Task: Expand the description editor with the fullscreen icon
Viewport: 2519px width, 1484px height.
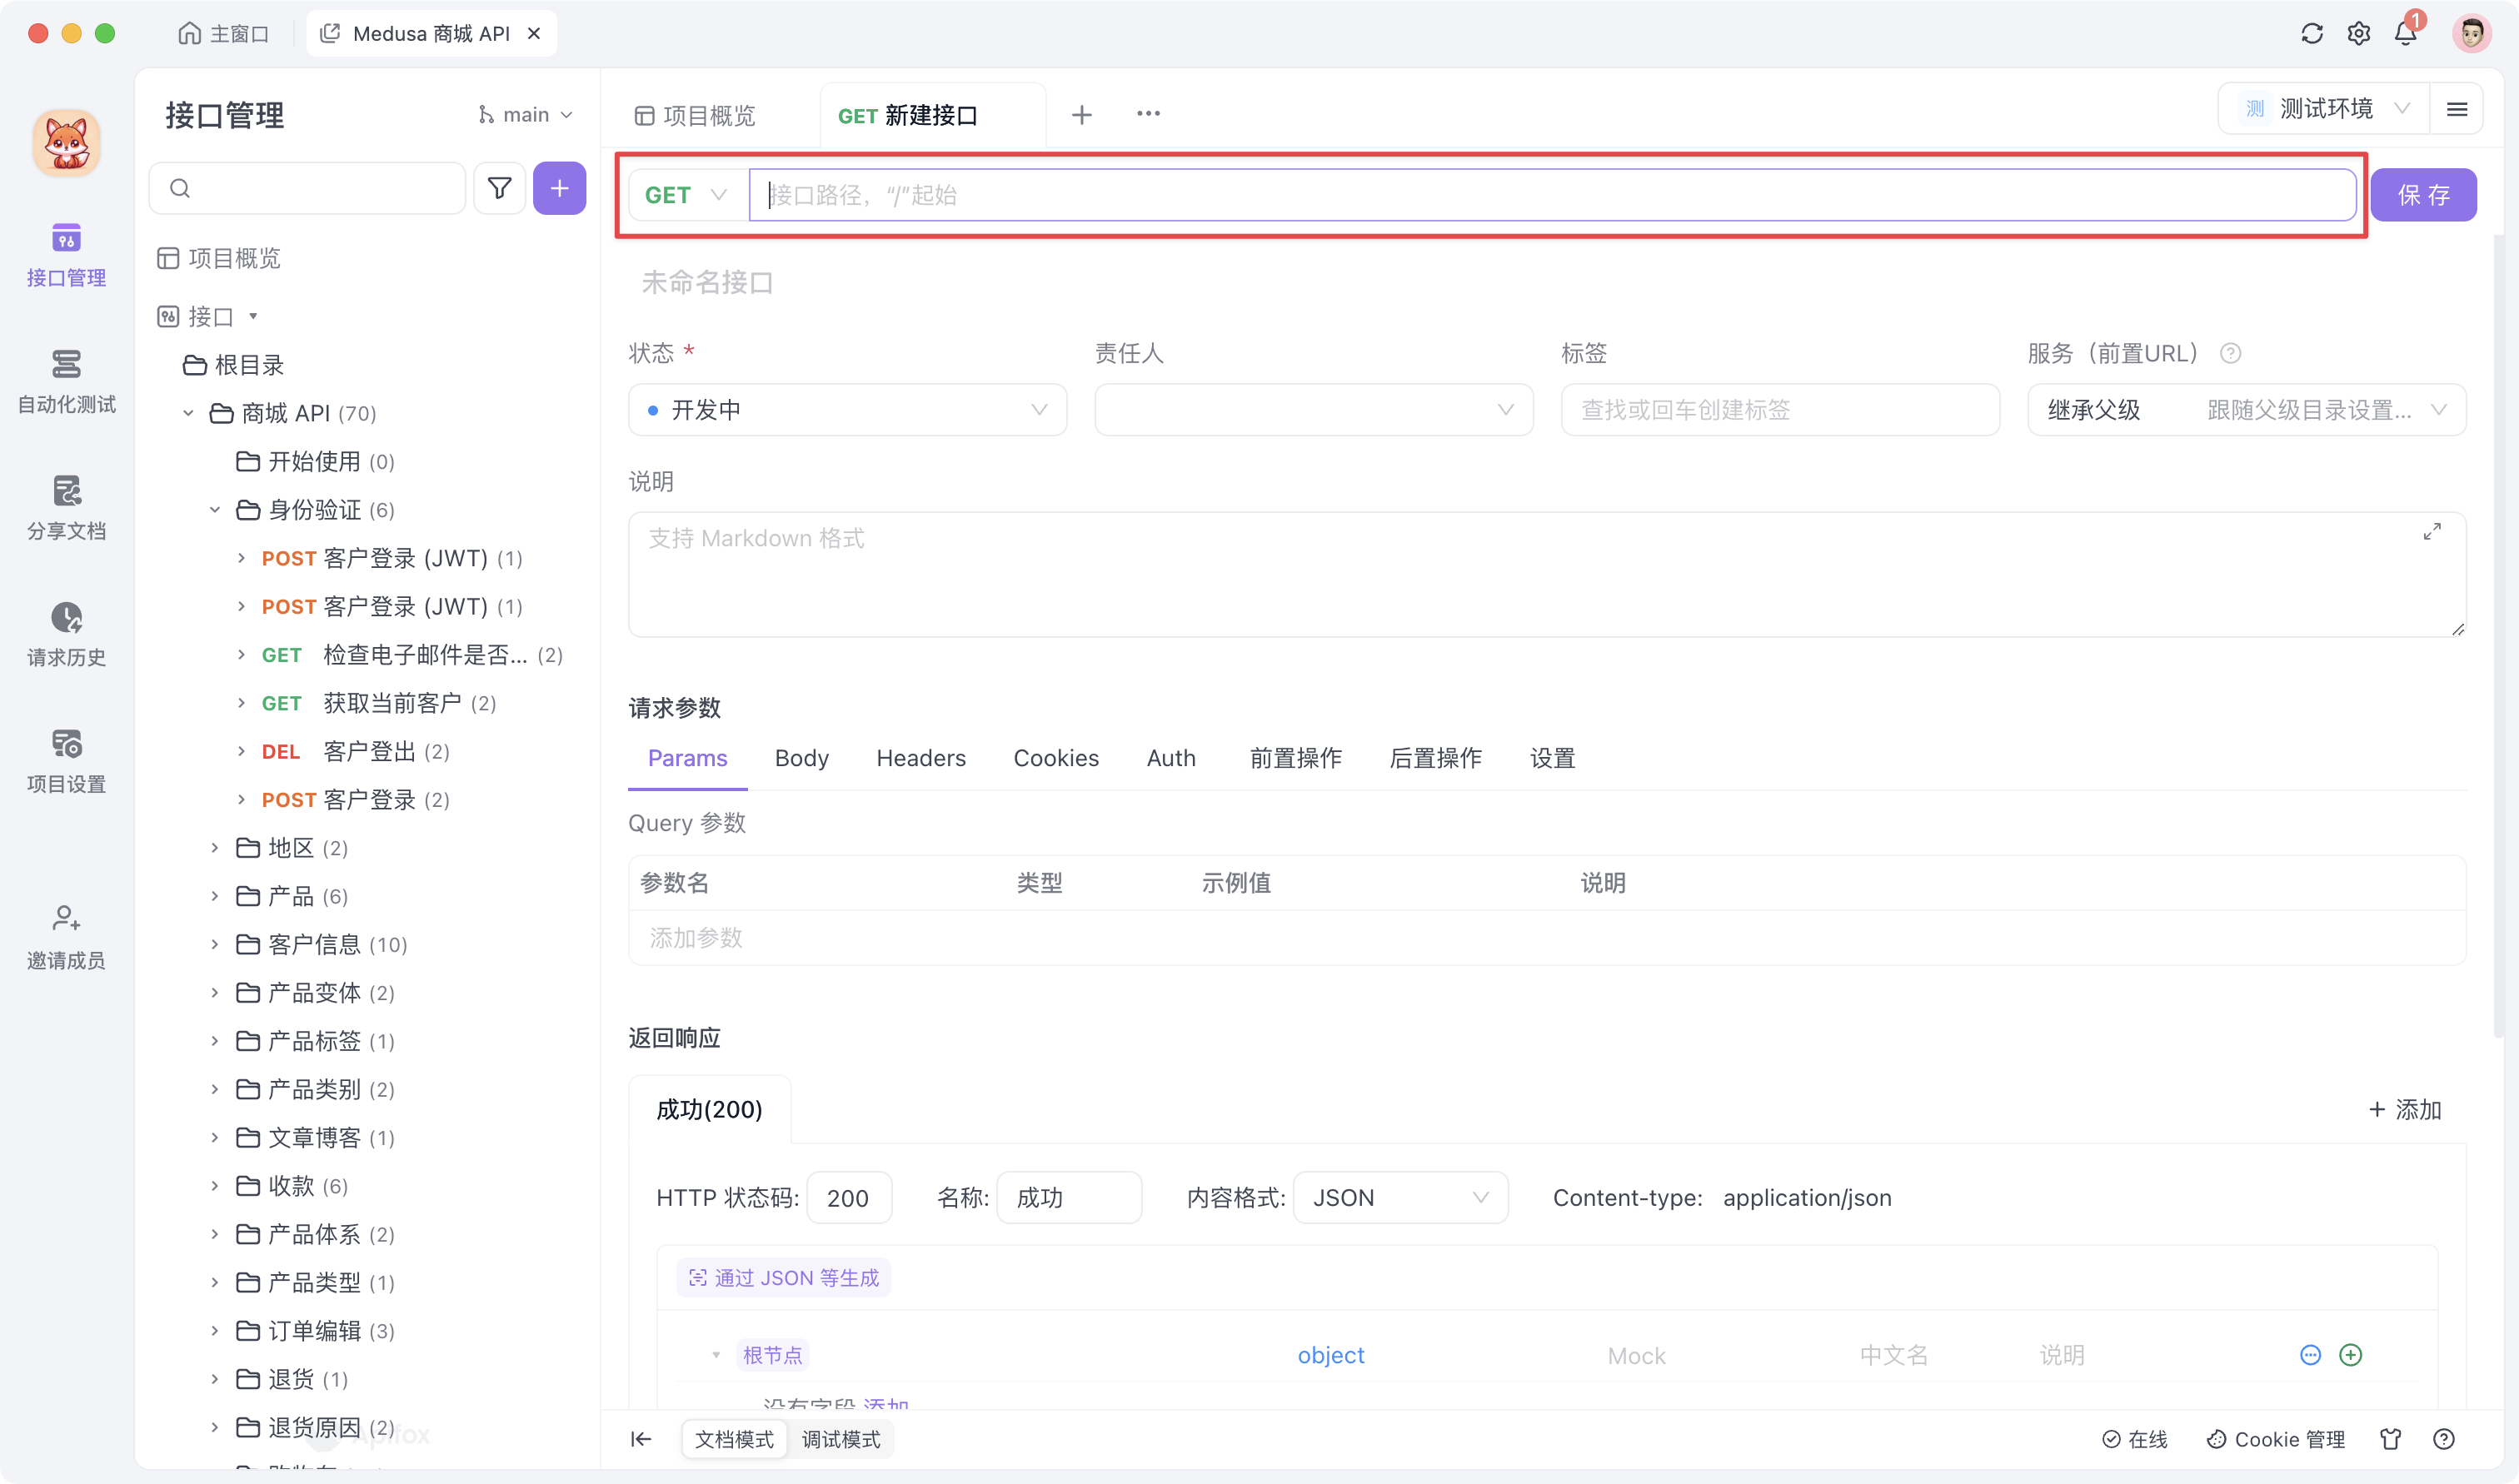Action: 2433,531
